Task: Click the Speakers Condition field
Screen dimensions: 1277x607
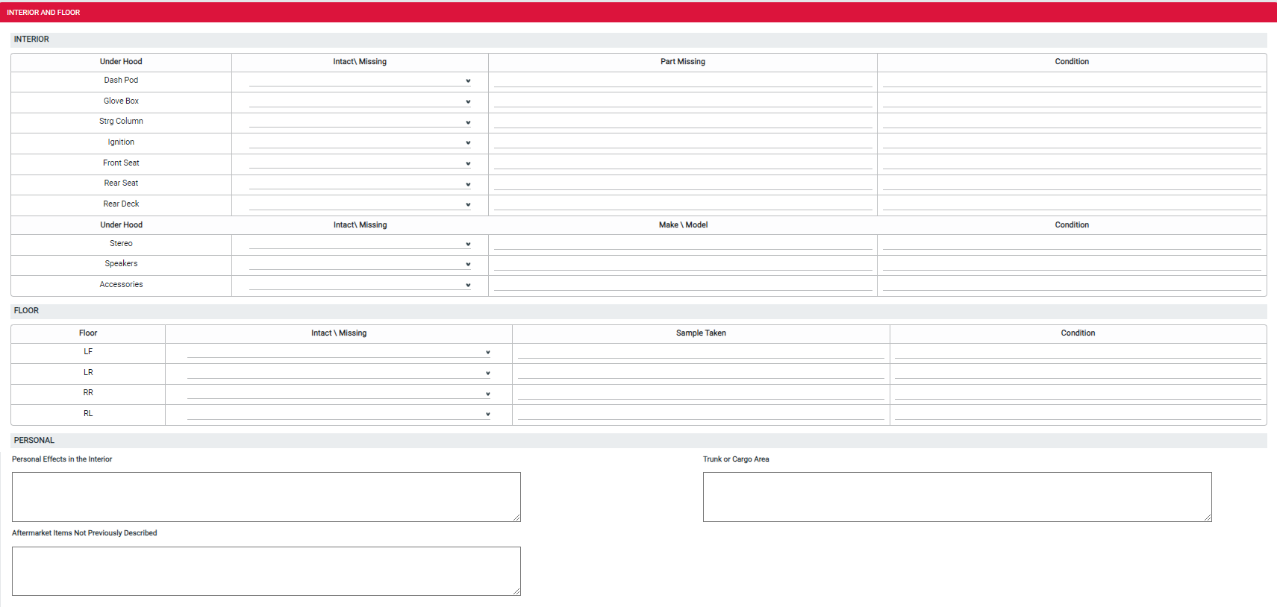Action: 1072,264
